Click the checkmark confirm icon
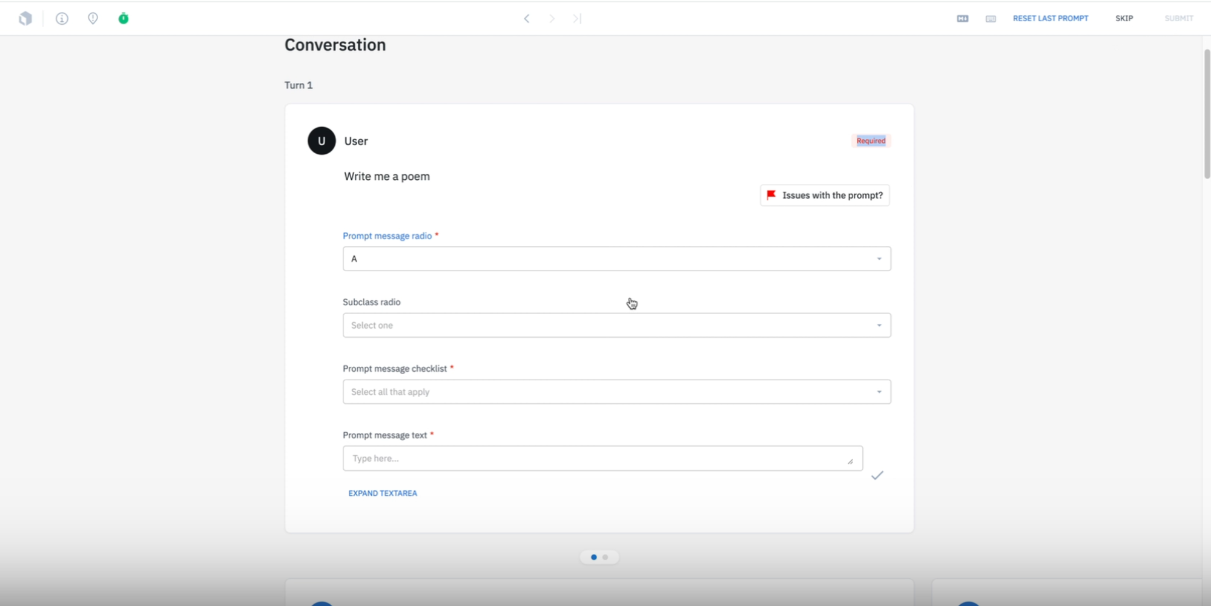The image size is (1211, 606). point(877,475)
